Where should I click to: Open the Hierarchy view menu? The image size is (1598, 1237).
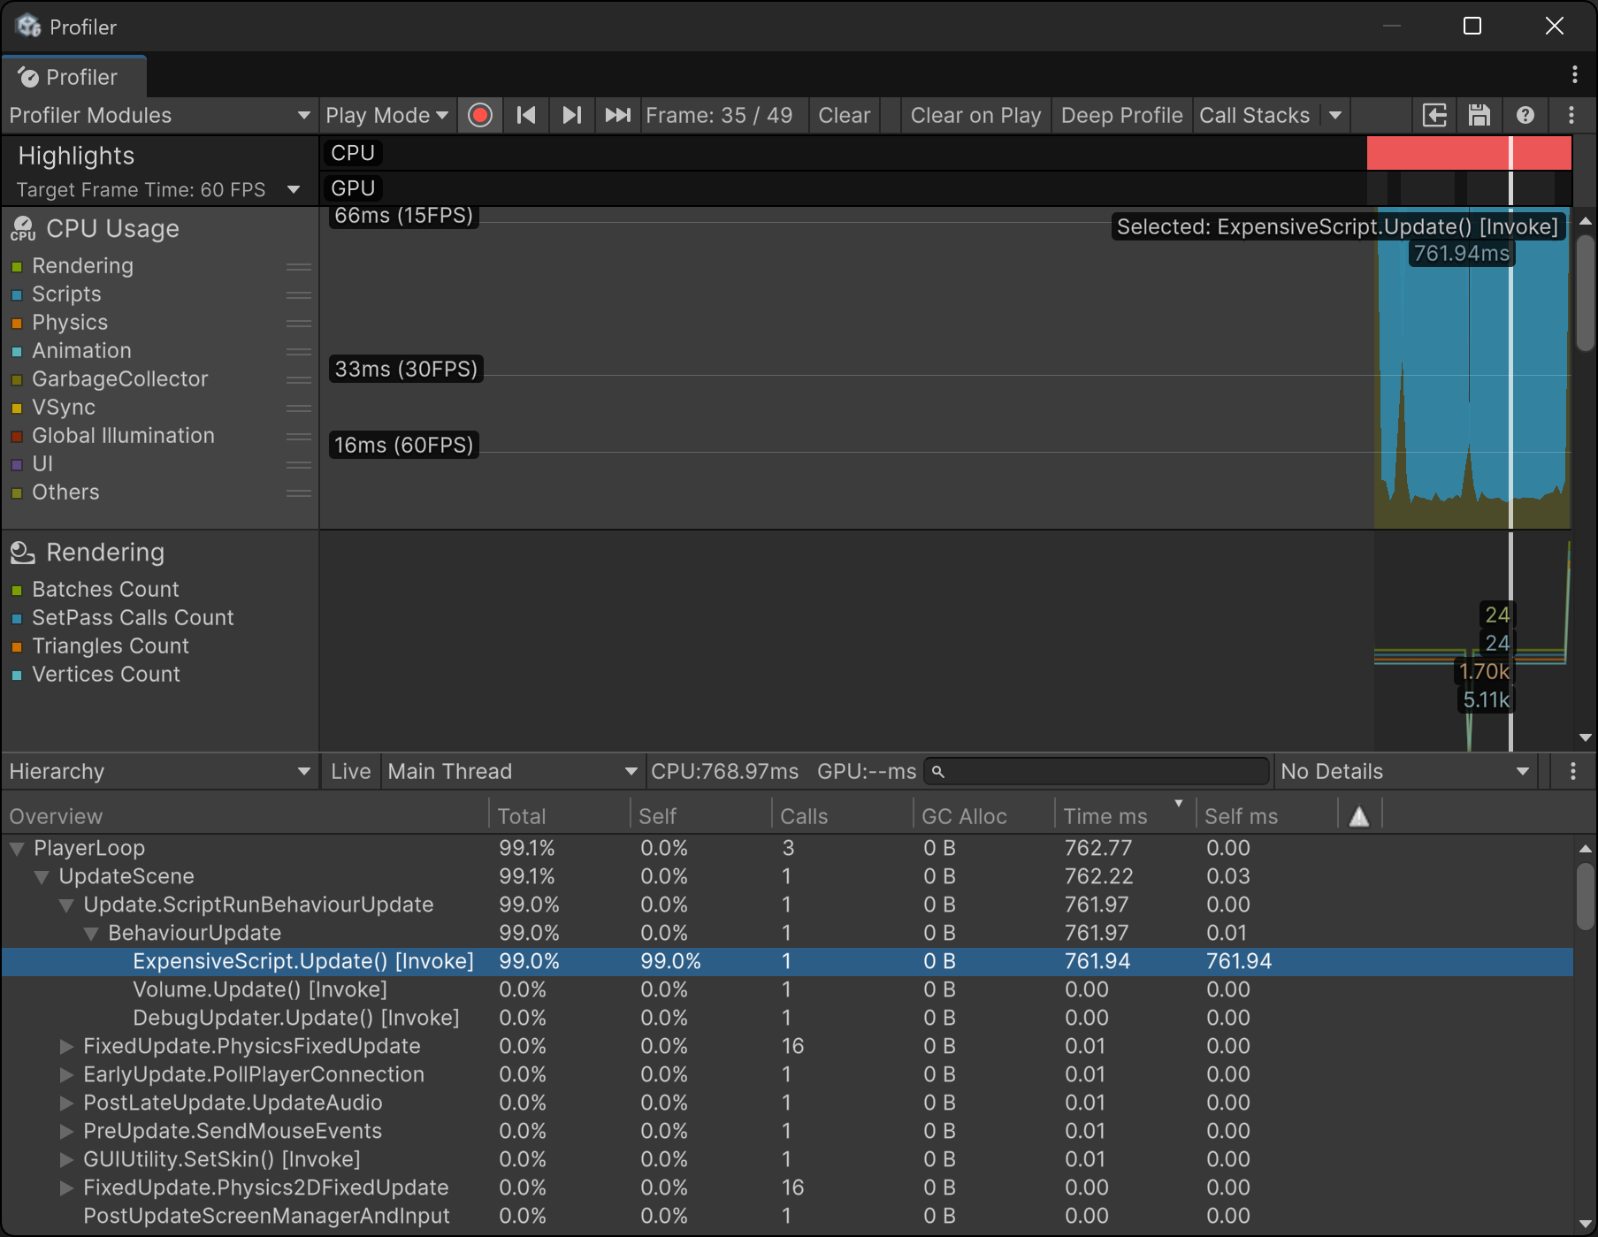[x=159, y=772]
